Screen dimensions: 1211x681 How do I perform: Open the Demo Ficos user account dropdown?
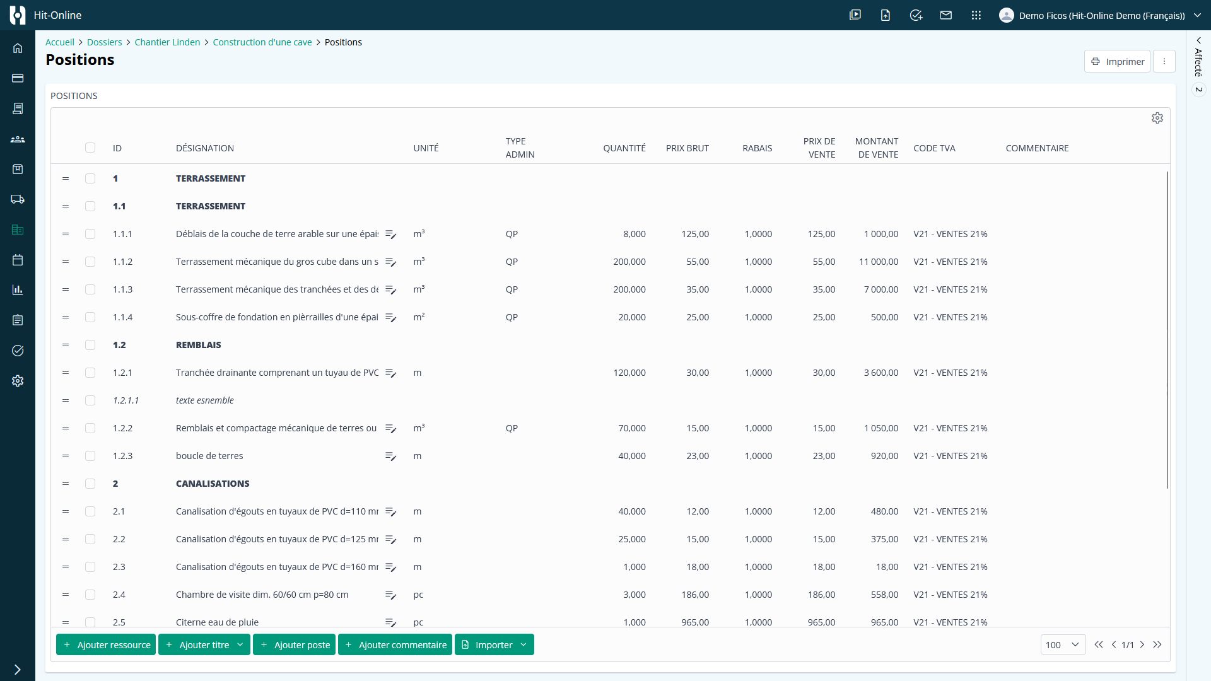pyautogui.click(x=1101, y=15)
